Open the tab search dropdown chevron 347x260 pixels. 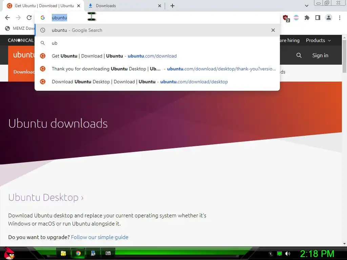[x=306, y=6]
